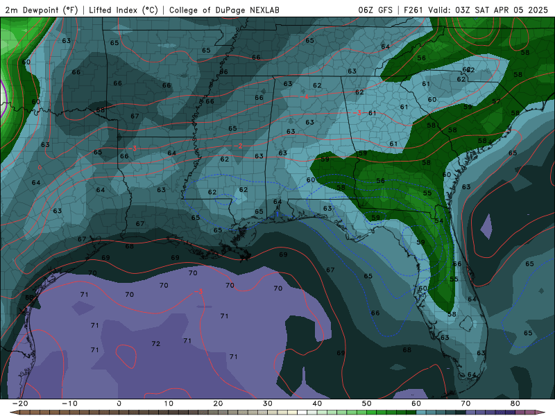Click the '80' label on color scale
The height and width of the screenshot is (416, 555).
pos(515,404)
